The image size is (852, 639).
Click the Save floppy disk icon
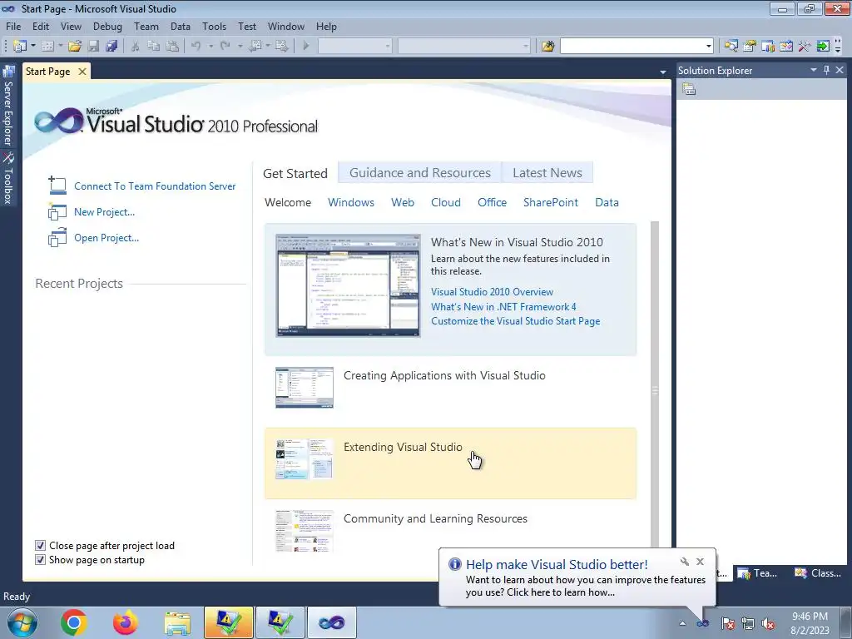click(x=93, y=47)
